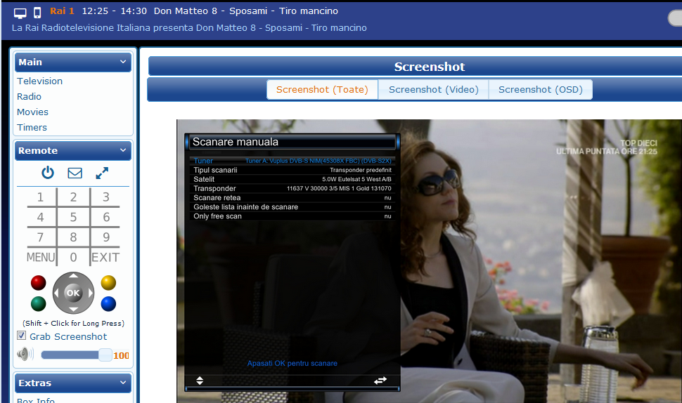Click the Satelit row
This screenshot has height=403, width=682.
coord(292,179)
